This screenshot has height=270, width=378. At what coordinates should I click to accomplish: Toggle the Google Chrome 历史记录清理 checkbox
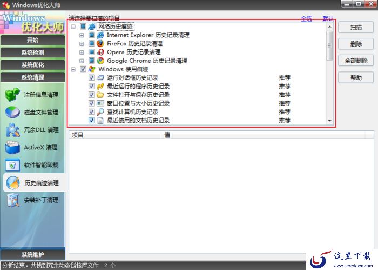[x=91, y=61]
